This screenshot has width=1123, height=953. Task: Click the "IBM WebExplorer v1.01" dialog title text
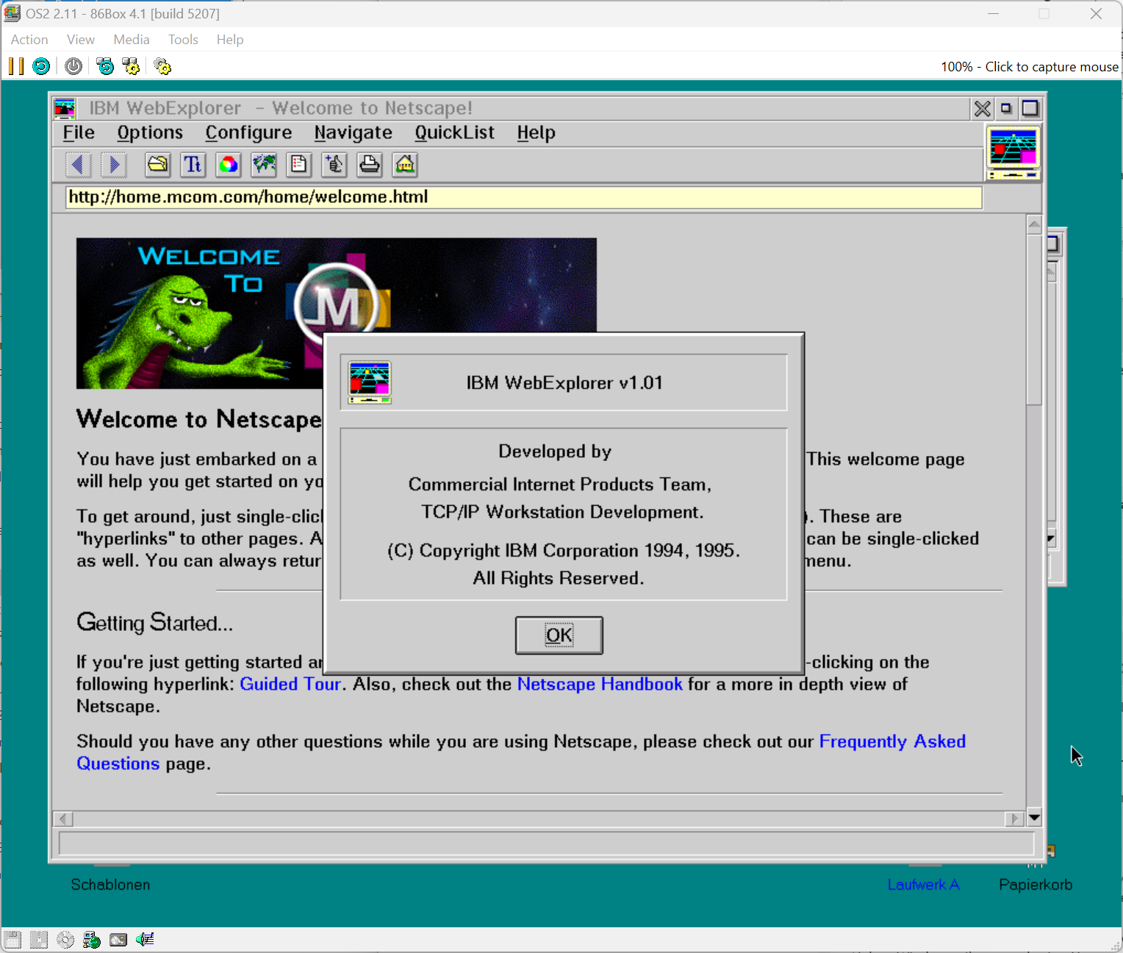click(x=564, y=383)
